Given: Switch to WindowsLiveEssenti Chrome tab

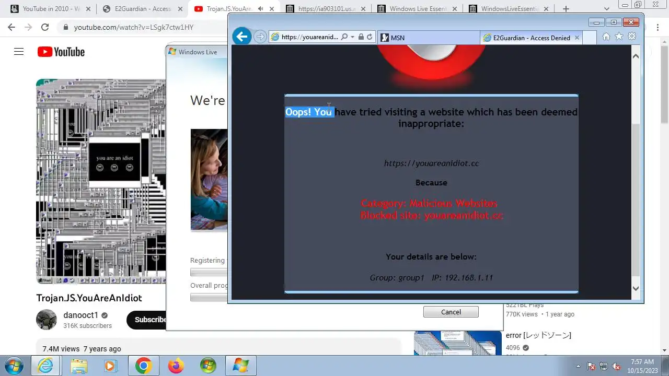Looking at the screenshot, I should [x=509, y=9].
